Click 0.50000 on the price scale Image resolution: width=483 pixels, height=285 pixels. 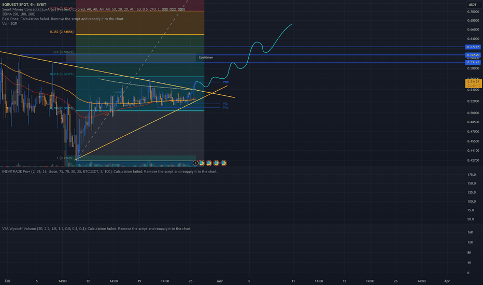pyautogui.click(x=473, y=113)
